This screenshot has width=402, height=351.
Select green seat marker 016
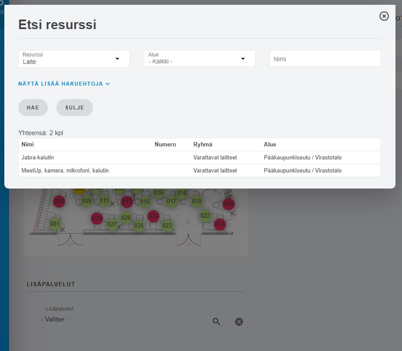[159, 193]
